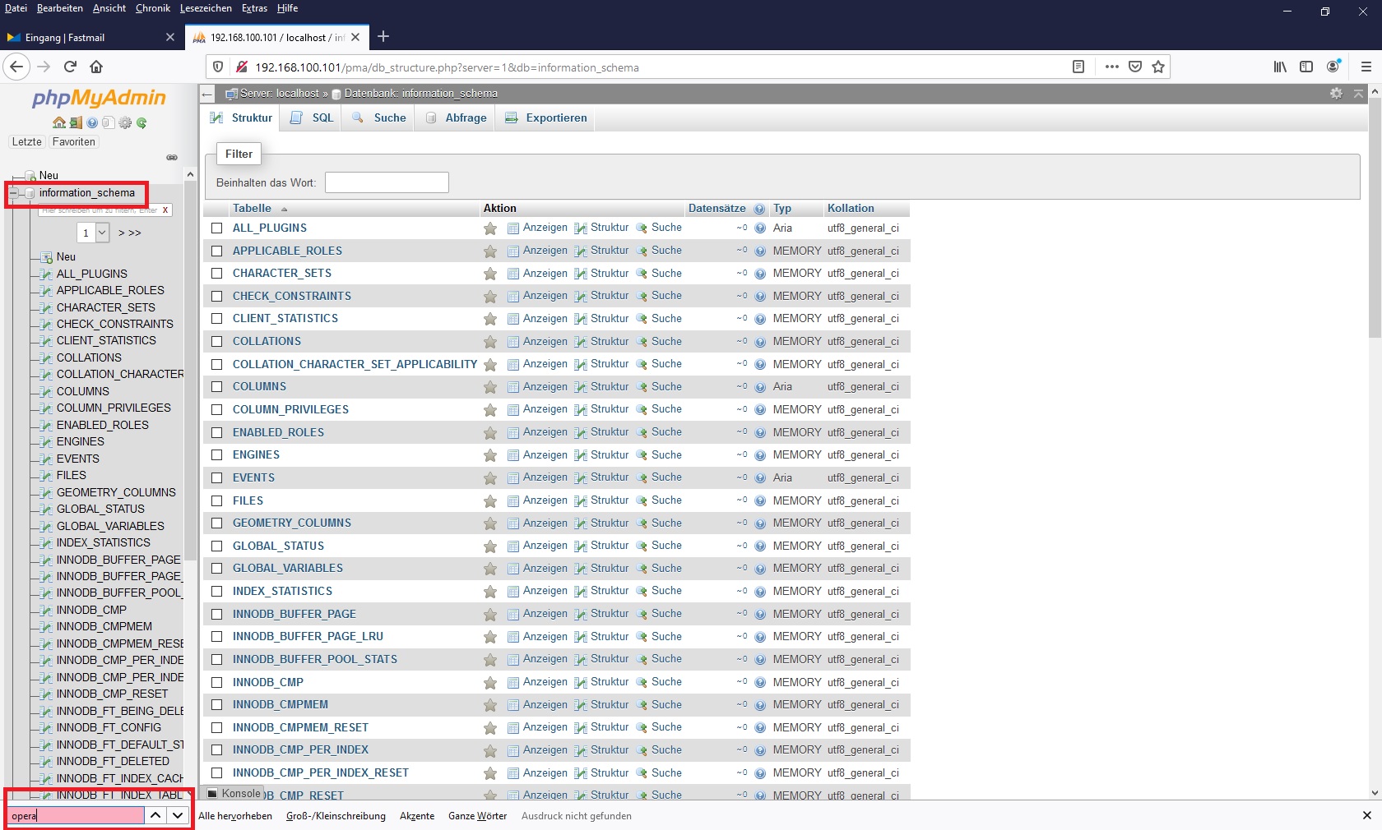The width and height of the screenshot is (1382, 830).
Task: Collapse the information_schema database tree
Action: (x=15, y=193)
